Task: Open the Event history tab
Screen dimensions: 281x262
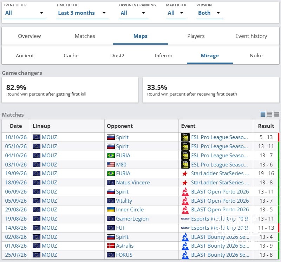Action: 251,36
